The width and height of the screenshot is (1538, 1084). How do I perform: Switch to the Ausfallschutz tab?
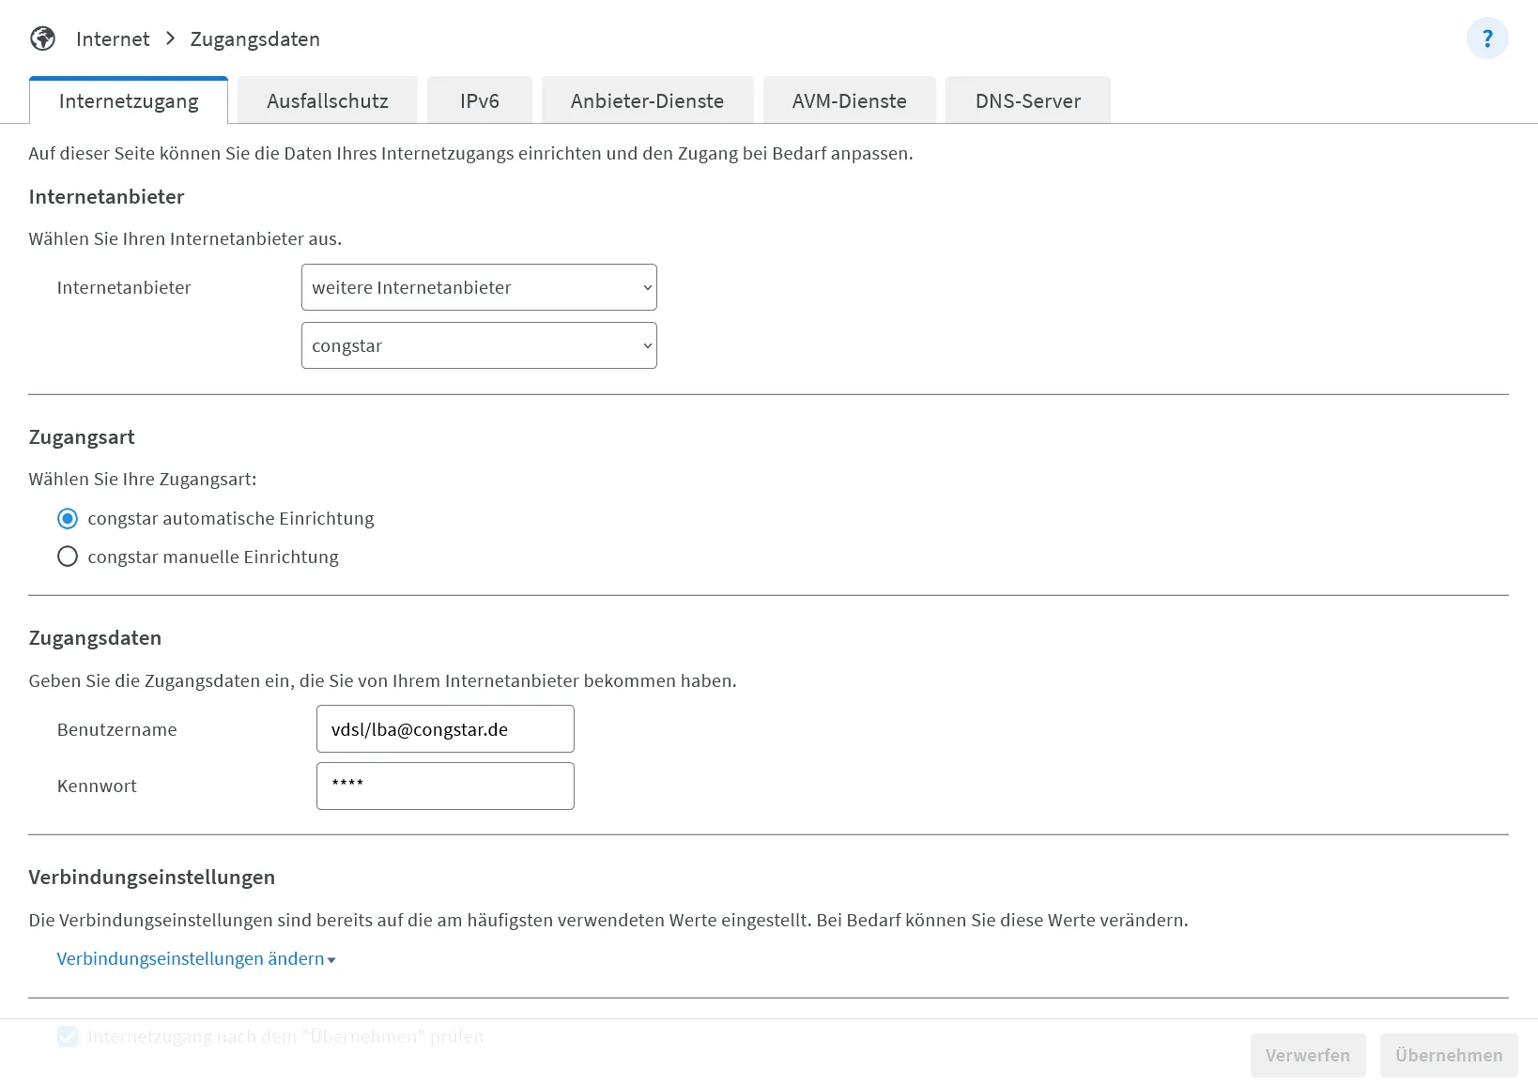pyautogui.click(x=328, y=100)
